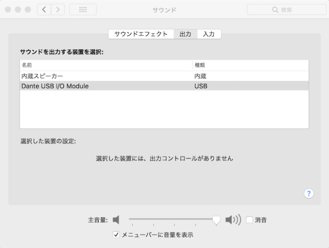This screenshot has width=329, height=248.
Task: Click the magnifying glass in the search box
Action: (x=275, y=10)
